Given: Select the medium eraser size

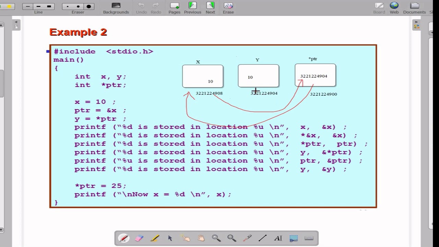Looking at the screenshot, I should coord(78,6).
